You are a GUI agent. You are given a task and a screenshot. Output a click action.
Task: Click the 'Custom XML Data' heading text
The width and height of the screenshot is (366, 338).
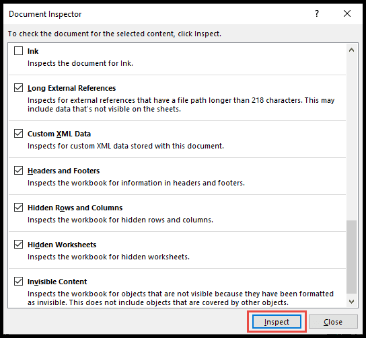pyautogui.click(x=59, y=134)
